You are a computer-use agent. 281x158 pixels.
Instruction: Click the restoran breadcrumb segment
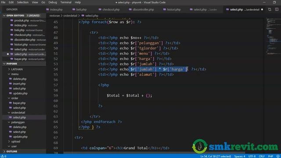[54, 16]
